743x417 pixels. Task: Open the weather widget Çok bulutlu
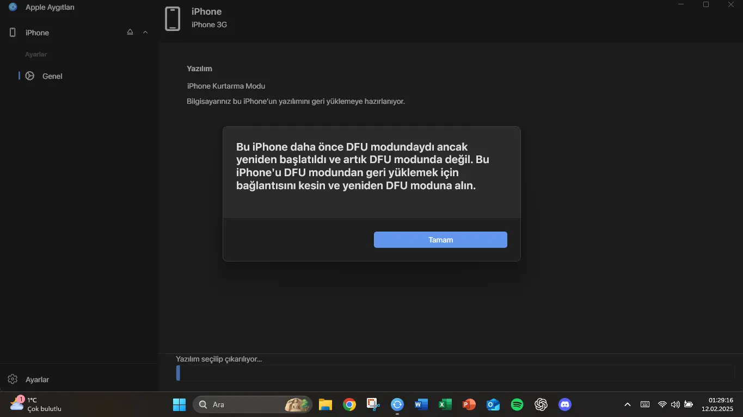click(x=36, y=404)
